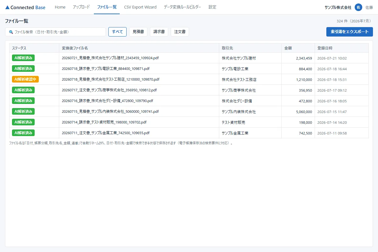Click 取引先 cell サンプル内装株式会社
This screenshot has height=252, width=378.
click(x=239, y=112)
